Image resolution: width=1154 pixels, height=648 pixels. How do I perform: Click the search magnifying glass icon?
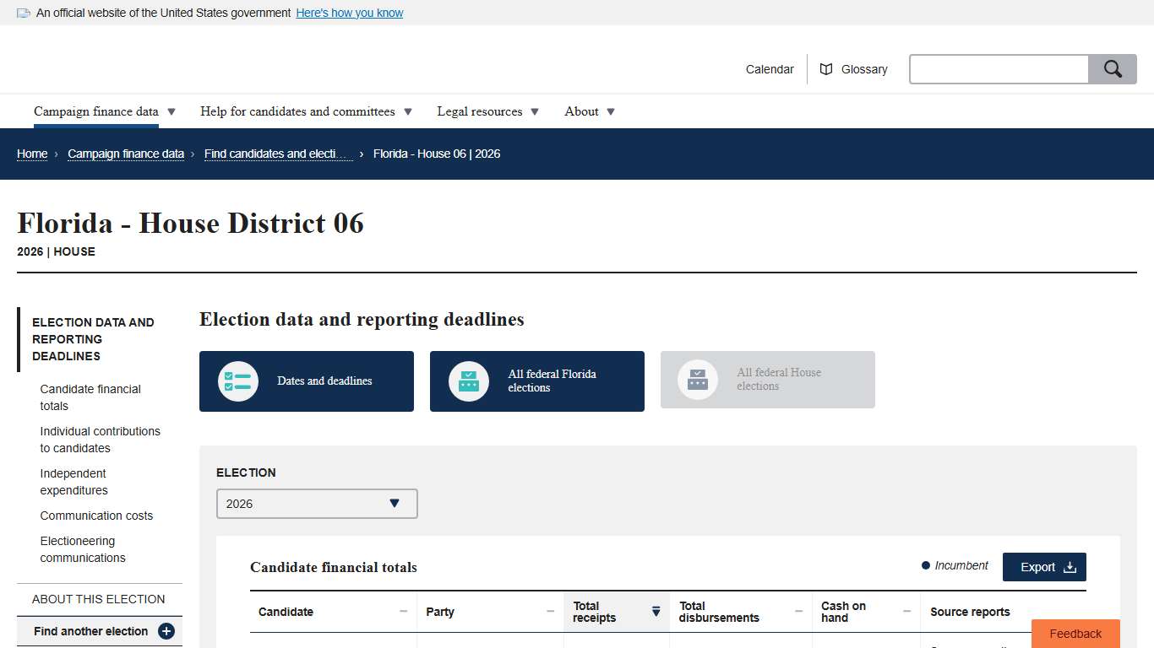point(1112,68)
